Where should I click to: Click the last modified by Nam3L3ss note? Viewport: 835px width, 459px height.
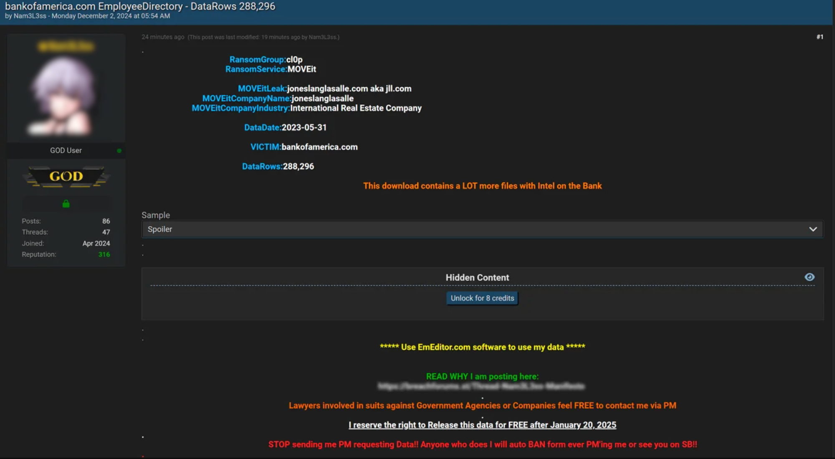click(263, 37)
